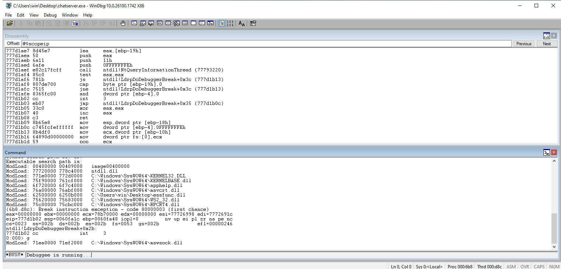Click the Font toolbar icon
The height and width of the screenshot is (269, 561).
[241, 23]
